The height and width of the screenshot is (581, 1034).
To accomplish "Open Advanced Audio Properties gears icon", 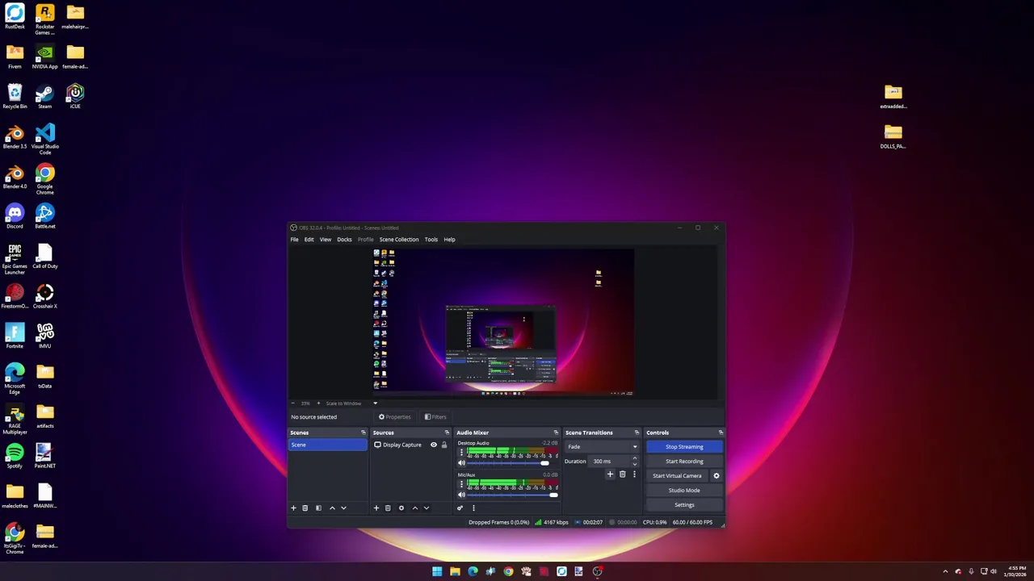I will (x=460, y=508).
